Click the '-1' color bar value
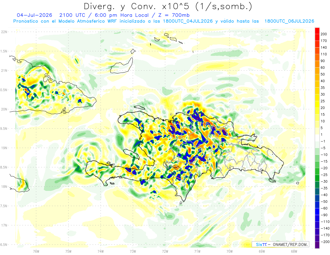Screen dimensions: 330x255 pyautogui.click(x=323, y=141)
